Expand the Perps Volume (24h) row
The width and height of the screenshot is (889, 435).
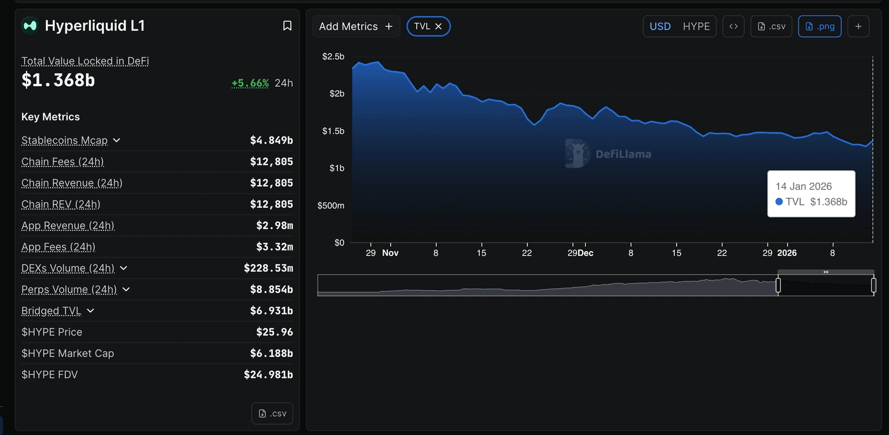tap(126, 290)
